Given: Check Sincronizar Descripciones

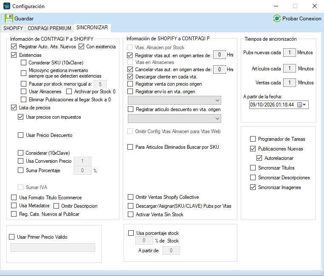Looking at the screenshot, I should (x=253, y=177).
